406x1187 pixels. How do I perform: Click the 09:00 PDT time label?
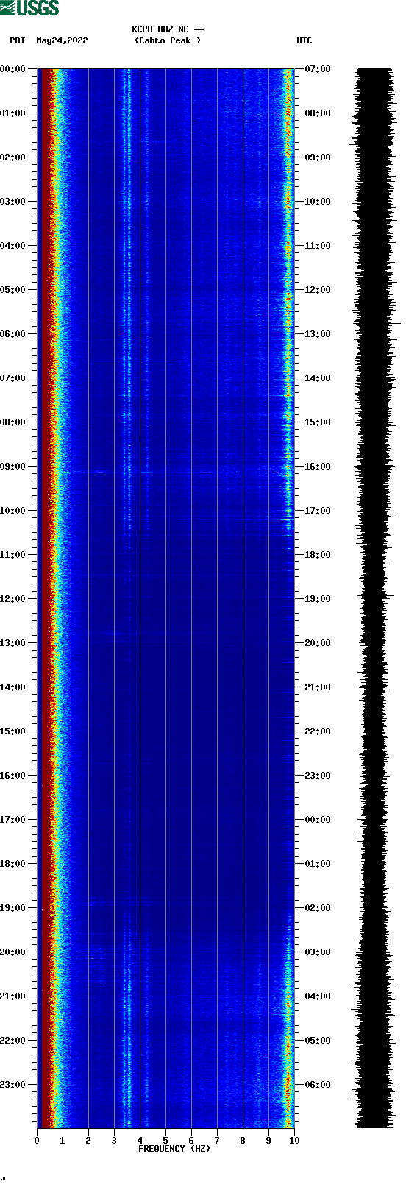tap(13, 467)
